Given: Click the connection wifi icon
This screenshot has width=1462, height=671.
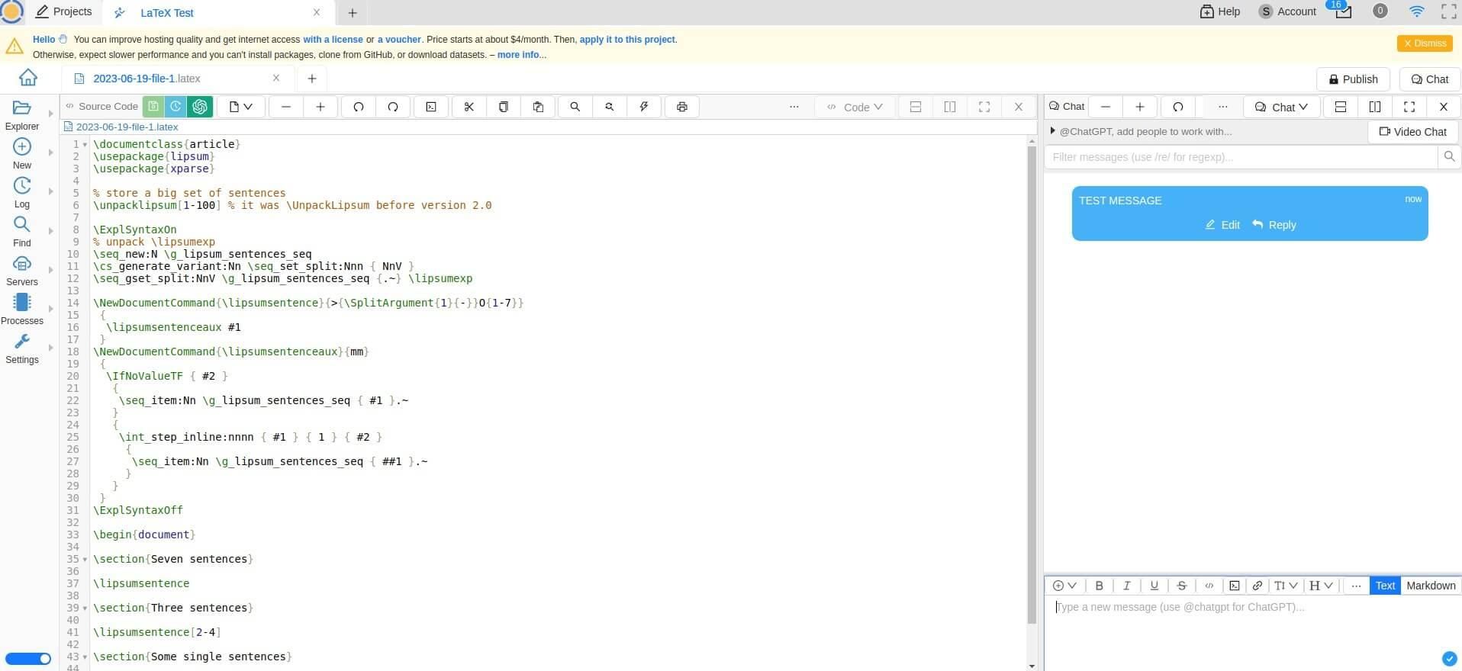Looking at the screenshot, I should [x=1416, y=11].
